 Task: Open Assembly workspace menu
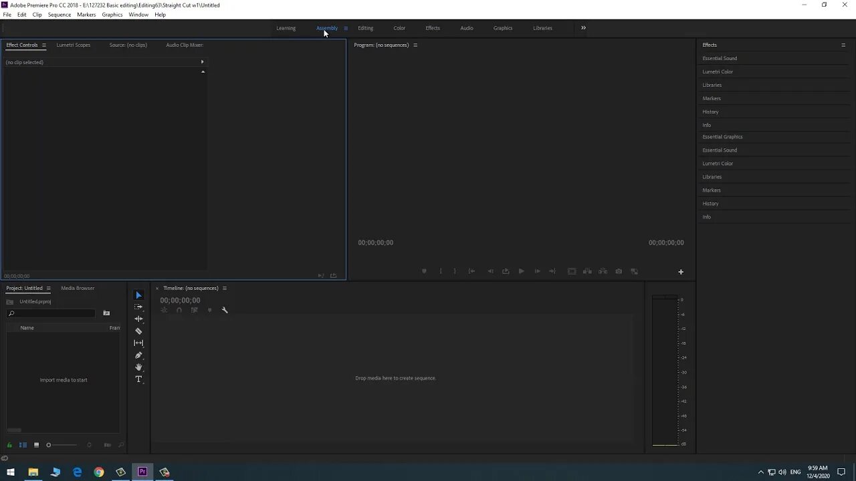tap(346, 28)
